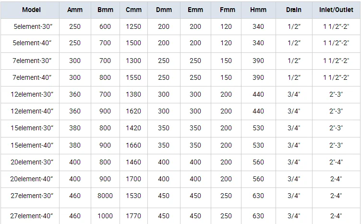The height and width of the screenshot is (224, 361).
Task: Select the Amm column header
Action: tap(75, 10)
